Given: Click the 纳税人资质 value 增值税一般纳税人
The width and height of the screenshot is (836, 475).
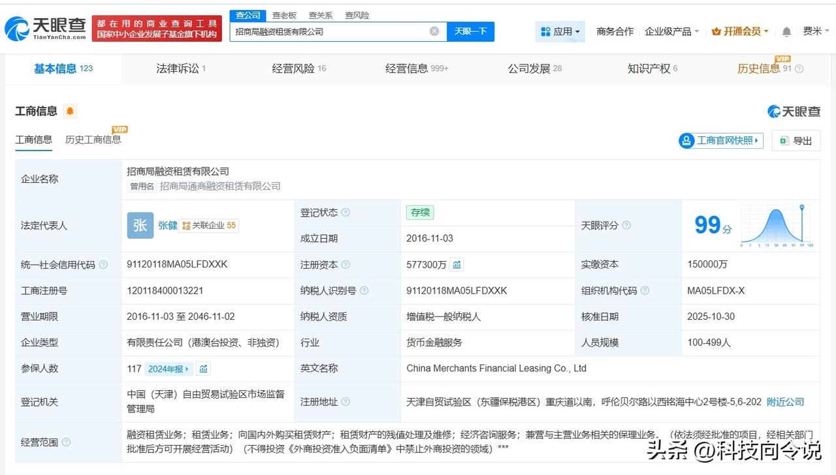Looking at the screenshot, I should tap(443, 317).
